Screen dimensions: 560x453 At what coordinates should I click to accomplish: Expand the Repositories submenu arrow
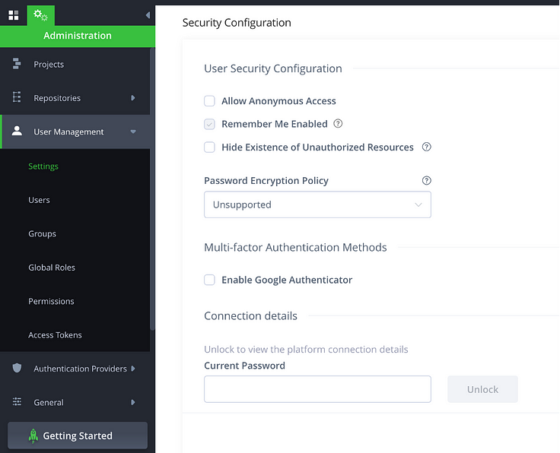coord(133,98)
